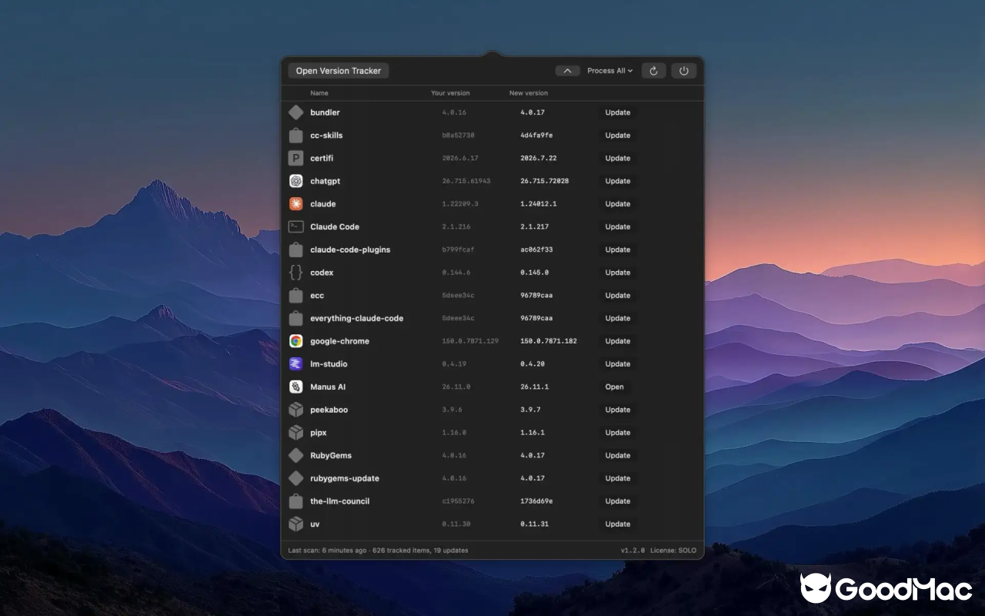The width and height of the screenshot is (985, 616).
Task: Click the peekaboo box icon
Action: coord(295,410)
